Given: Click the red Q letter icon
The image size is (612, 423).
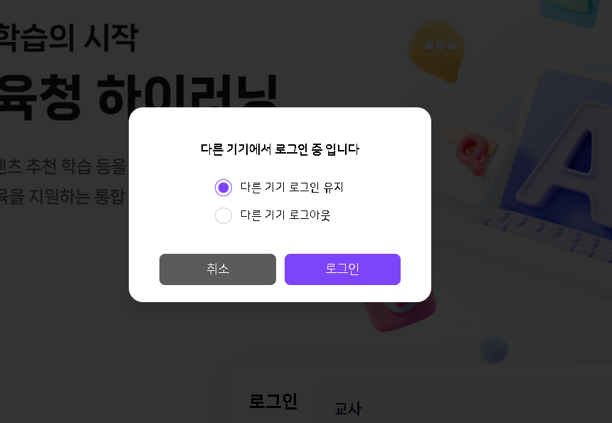Looking at the screenshot, I should pyautogui.click(x=474, y=154).
